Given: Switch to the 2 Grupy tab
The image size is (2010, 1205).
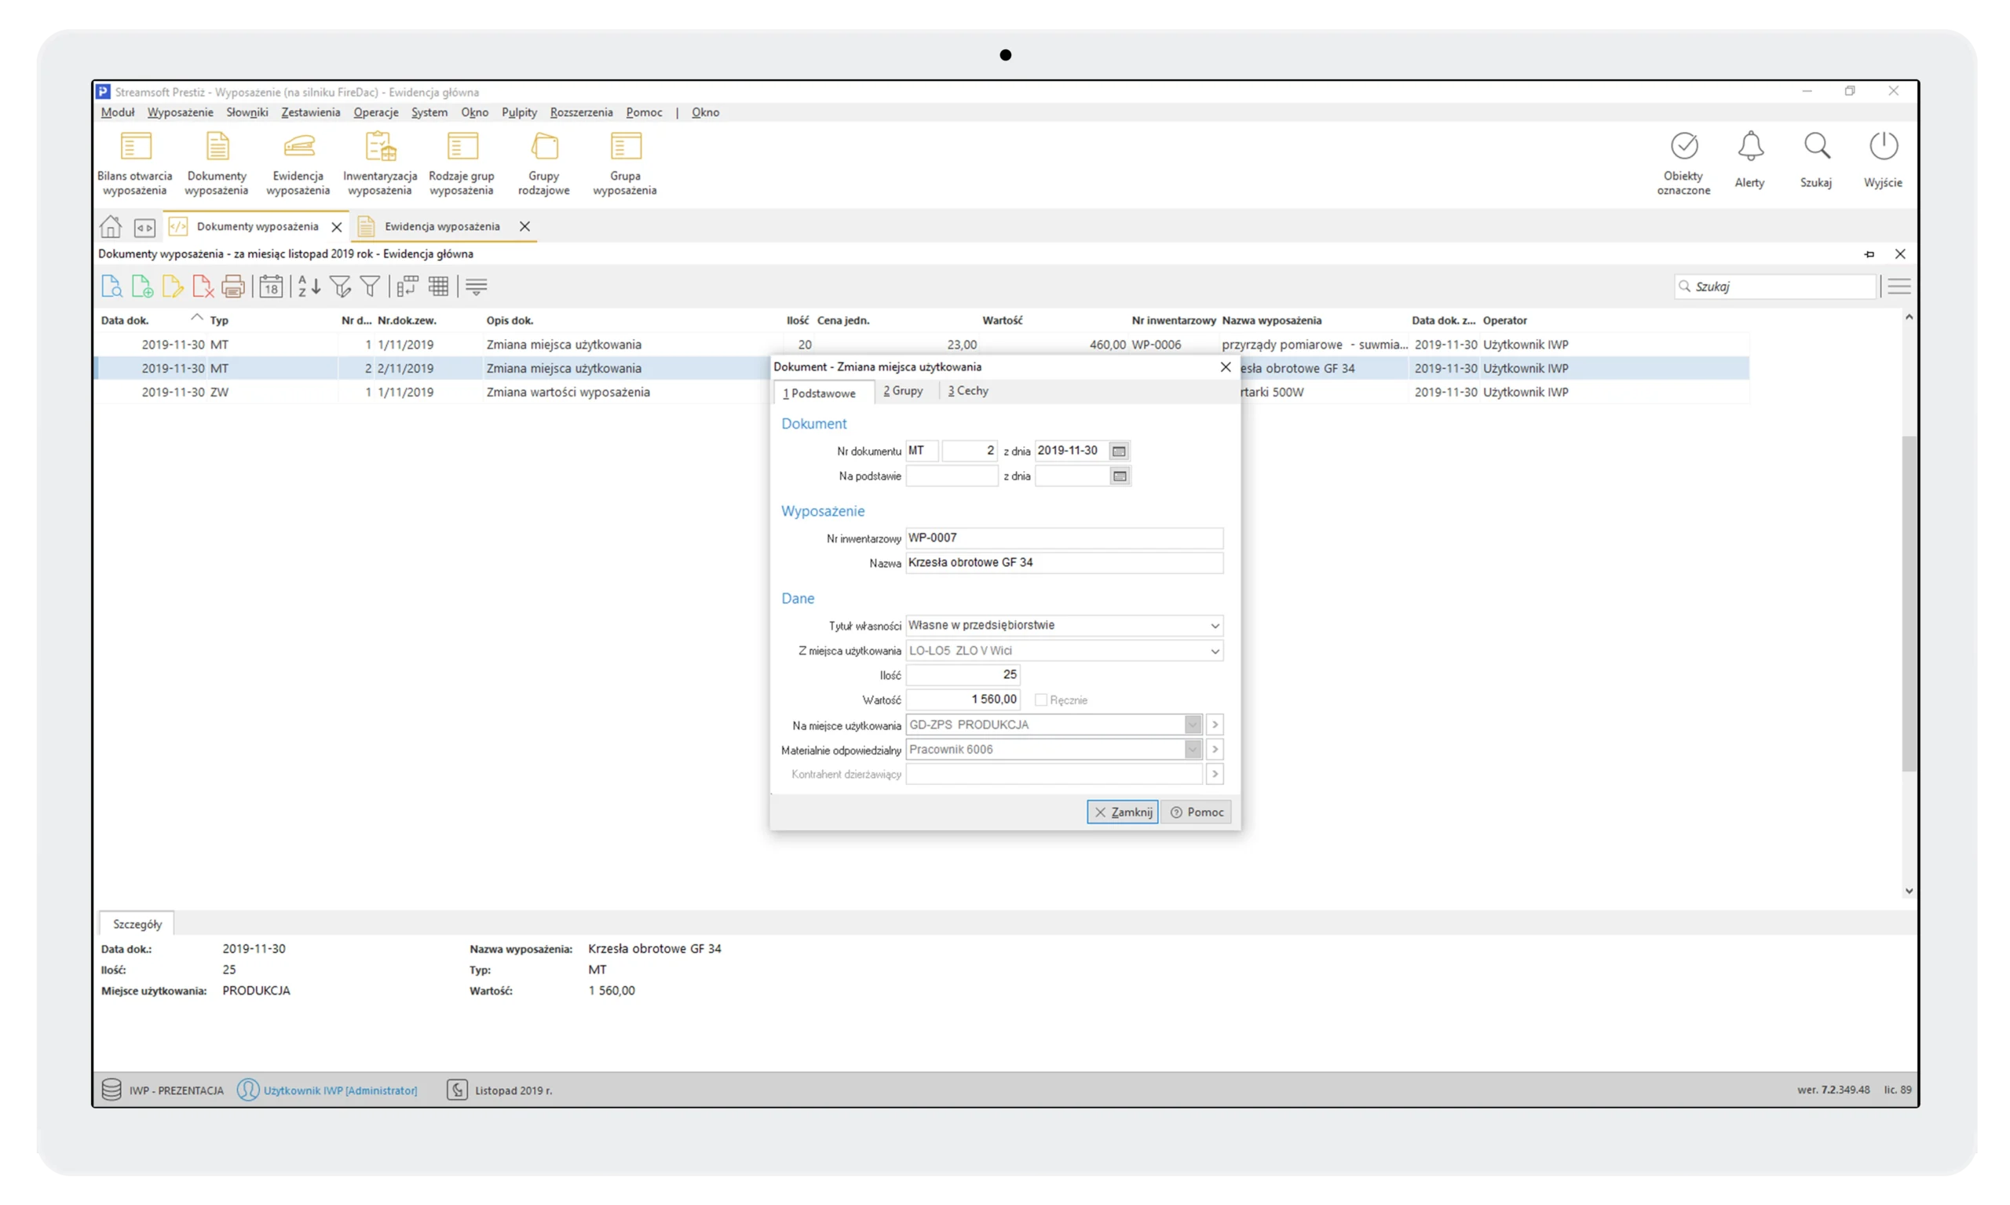Looking at the screenshot, I should click(903, 392).
